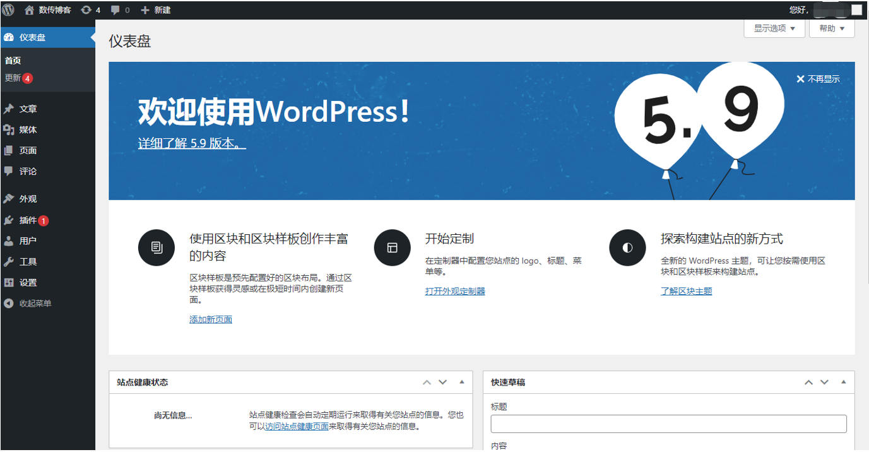Click the user avatar in the admin bar

[856, 10]
